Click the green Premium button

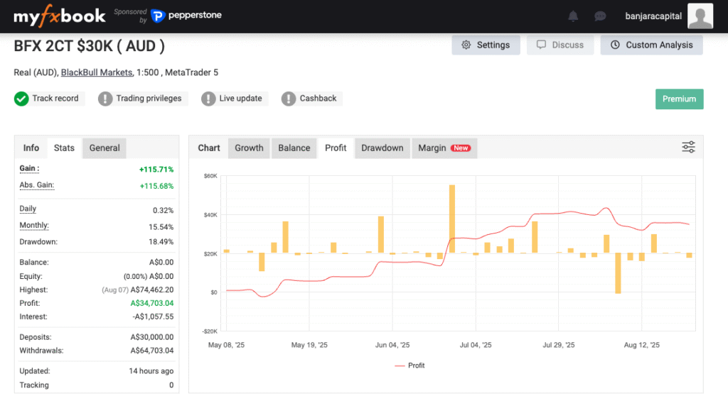pos(679,99)
